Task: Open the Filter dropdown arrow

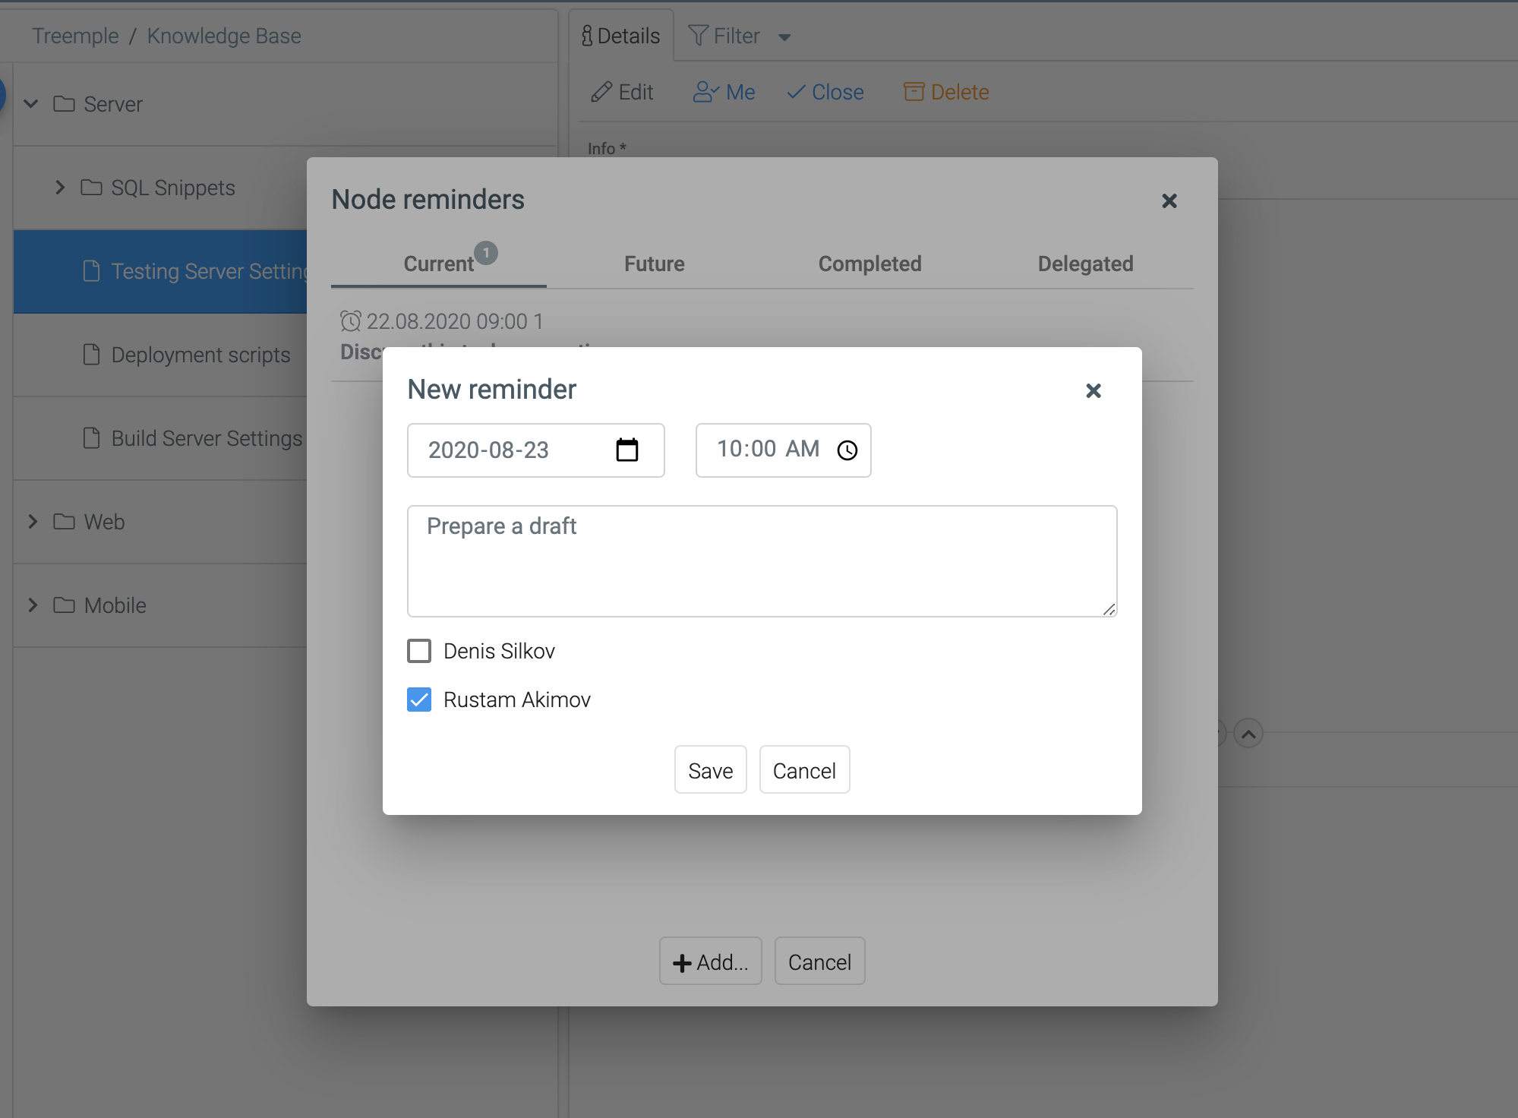Action: tap(784, 37)
